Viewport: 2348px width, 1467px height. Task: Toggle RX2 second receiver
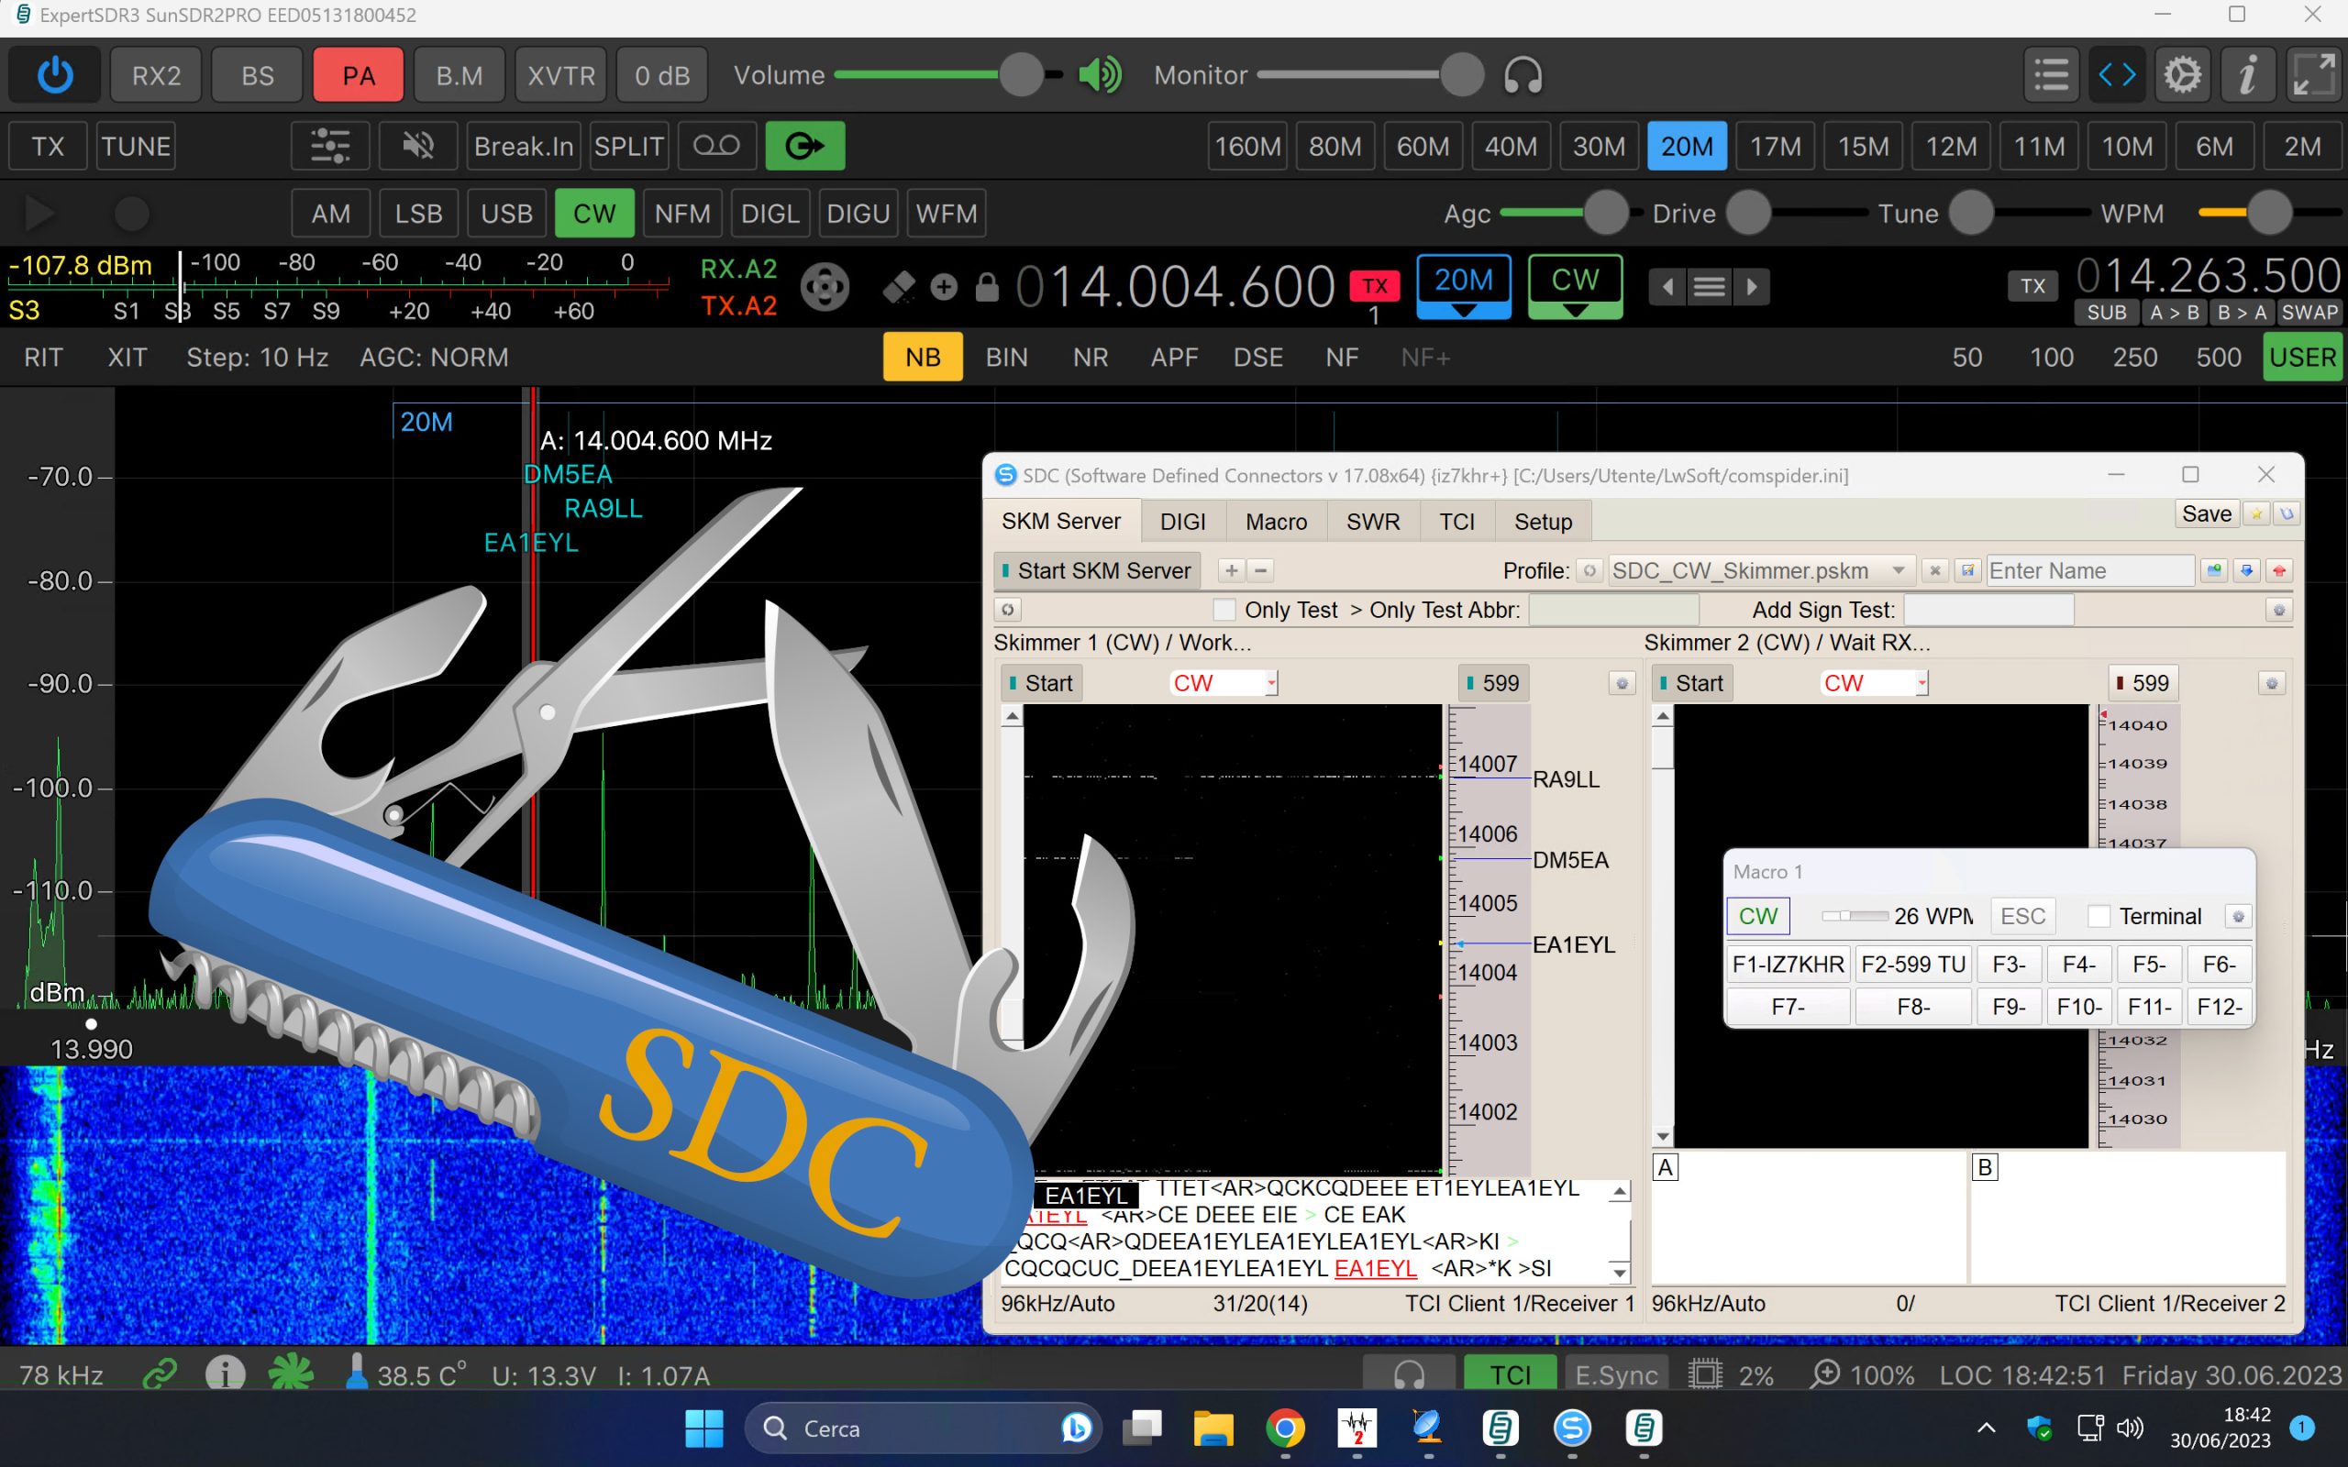156,74
